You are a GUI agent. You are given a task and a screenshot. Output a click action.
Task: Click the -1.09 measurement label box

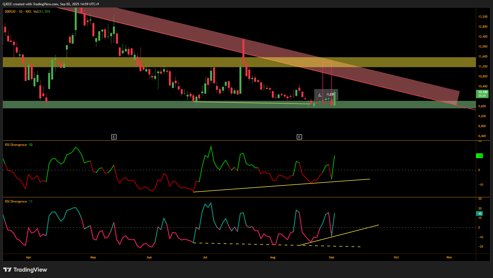pyautogui.click(x=326, y=95)
